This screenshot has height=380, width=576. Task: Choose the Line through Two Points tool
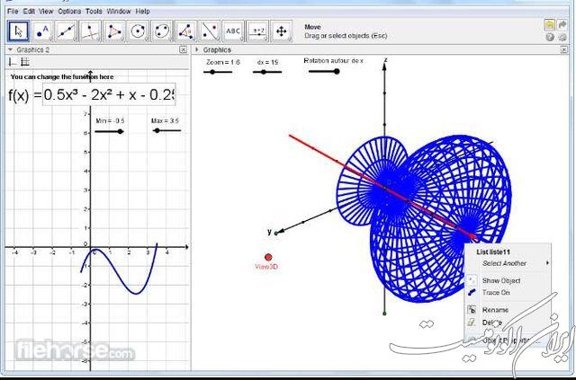67,31
